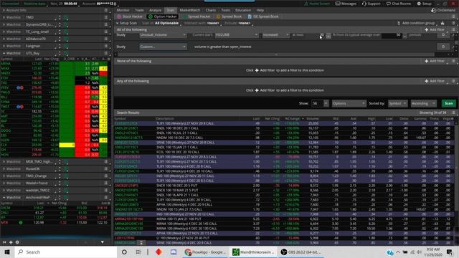
Task: Click the periods value field showing 50
Action: coord(392,35)
